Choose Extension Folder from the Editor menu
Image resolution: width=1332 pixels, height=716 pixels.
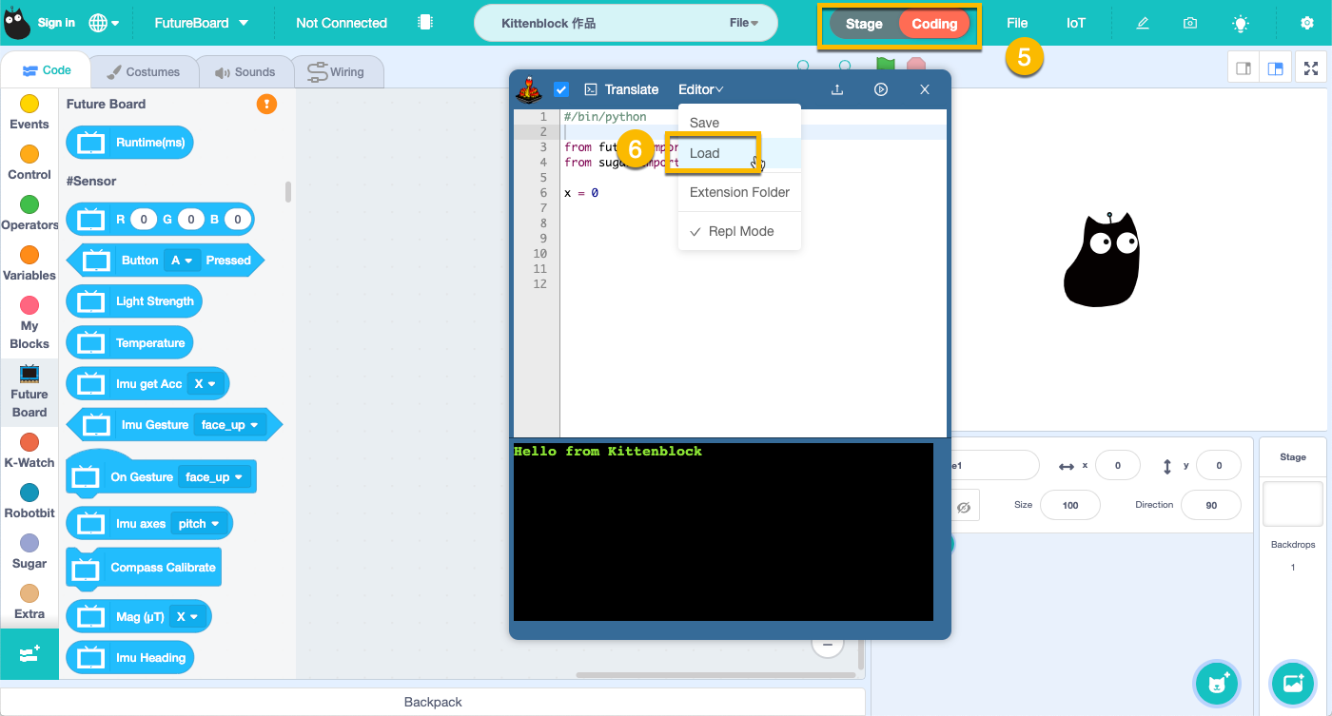(x=740, y=192)
